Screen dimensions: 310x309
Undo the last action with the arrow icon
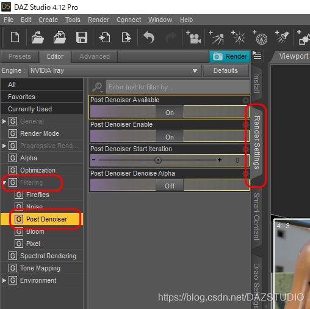click(149, 37)
